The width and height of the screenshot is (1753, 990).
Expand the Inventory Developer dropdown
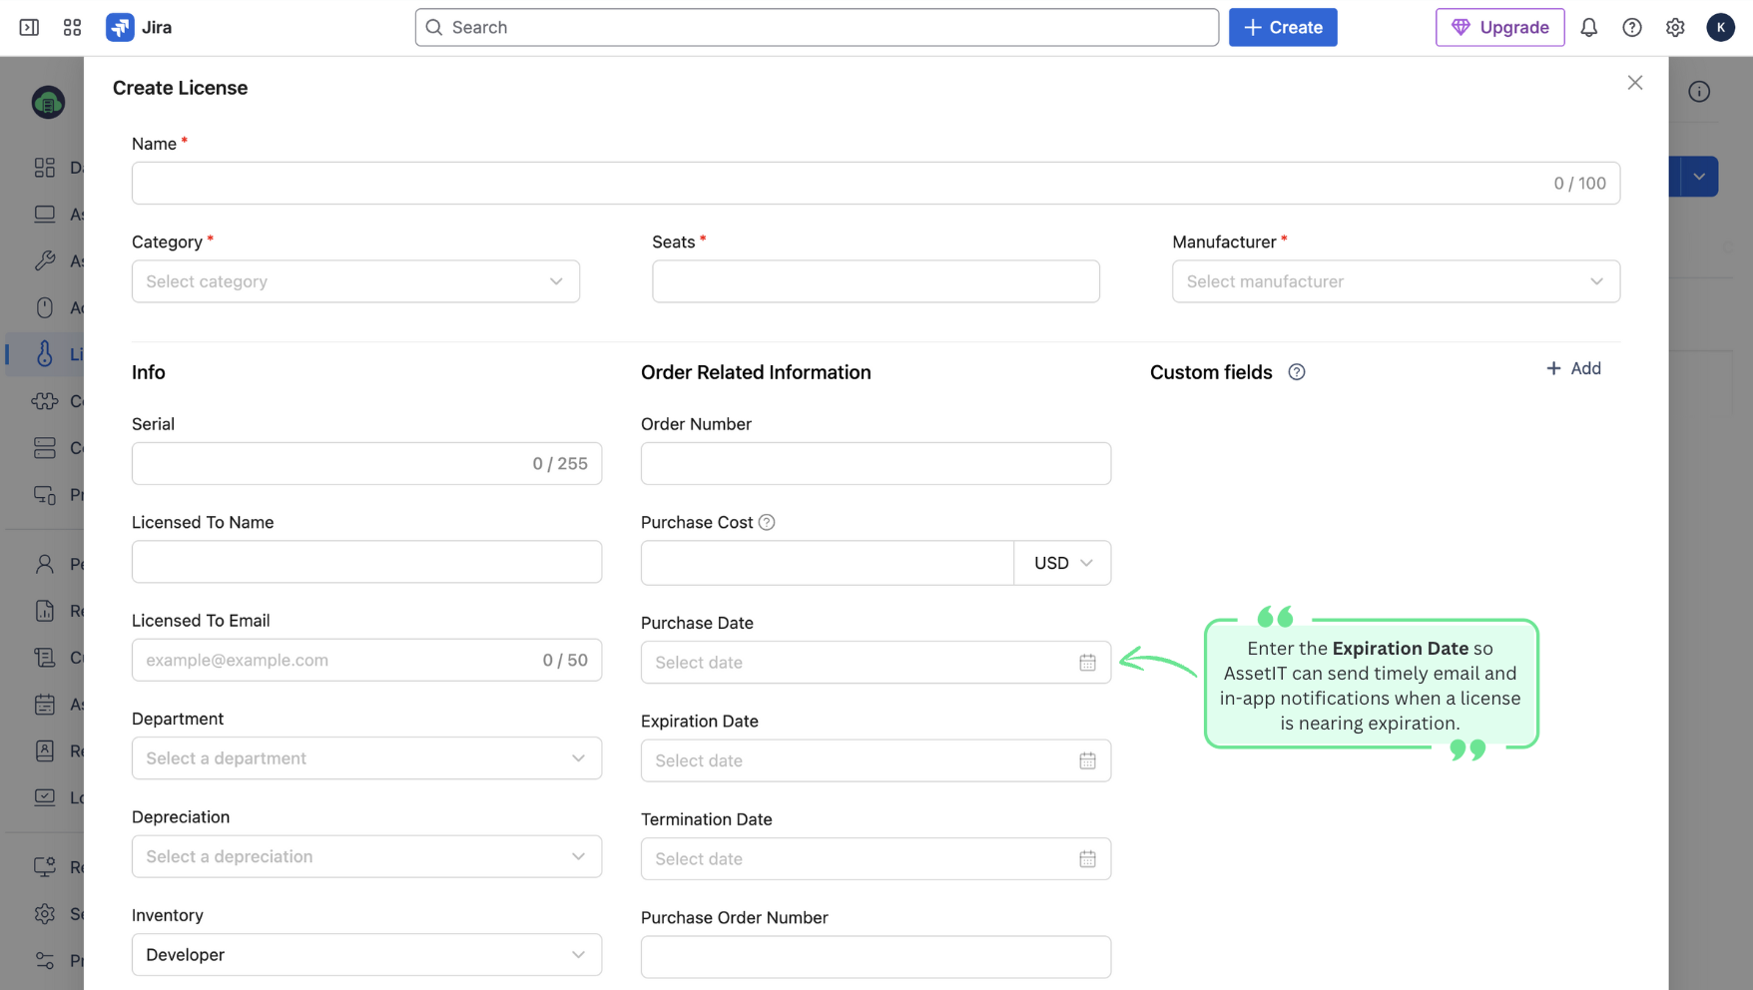(x=366, y=955)
